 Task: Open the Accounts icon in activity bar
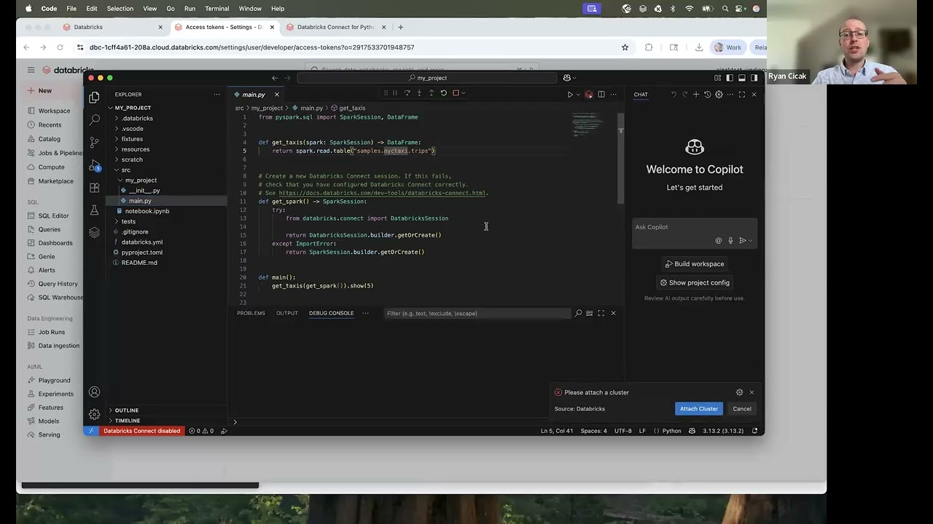coord(94,392)
